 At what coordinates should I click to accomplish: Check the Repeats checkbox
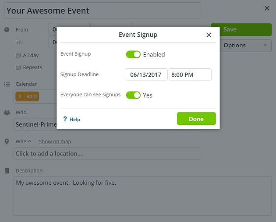coord(18,67)
